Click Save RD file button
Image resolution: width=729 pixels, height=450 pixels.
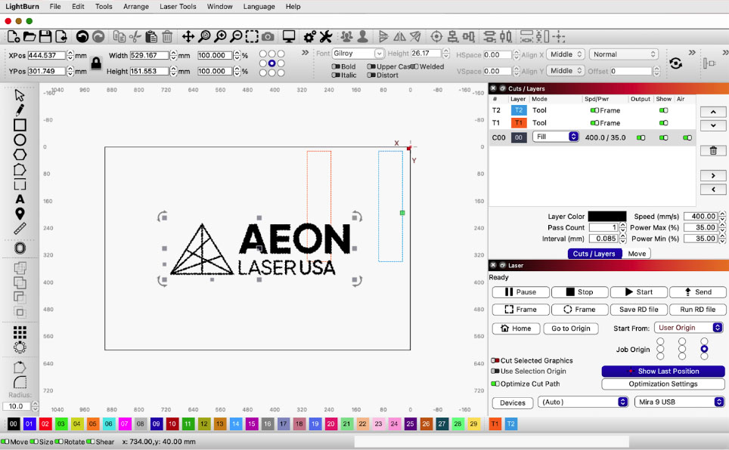tap(639, 310)
